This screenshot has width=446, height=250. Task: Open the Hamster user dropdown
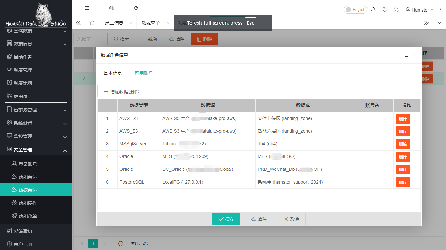tap(420, 10)
